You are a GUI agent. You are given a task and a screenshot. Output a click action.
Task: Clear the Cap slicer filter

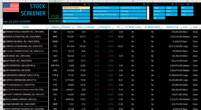[x=176, y=4]
